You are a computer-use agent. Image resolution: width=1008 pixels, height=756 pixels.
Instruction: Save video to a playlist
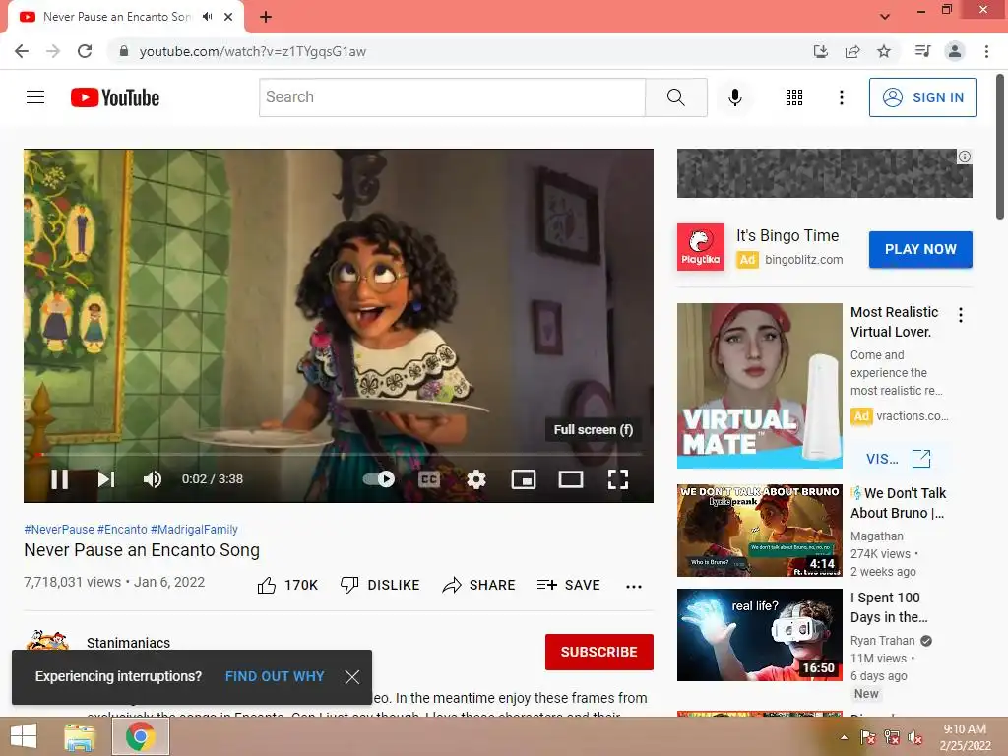[x=568, y=585]
